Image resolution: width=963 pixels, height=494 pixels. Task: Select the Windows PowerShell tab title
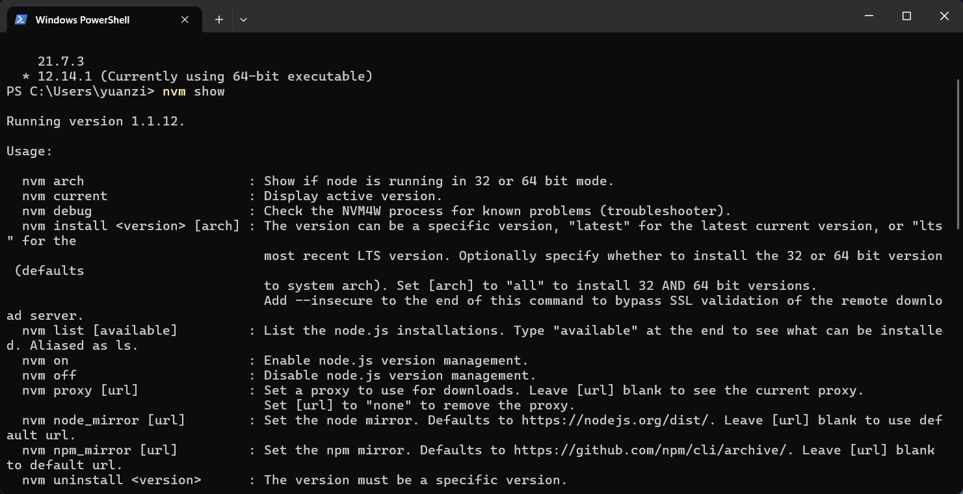[x=83, y=20]
